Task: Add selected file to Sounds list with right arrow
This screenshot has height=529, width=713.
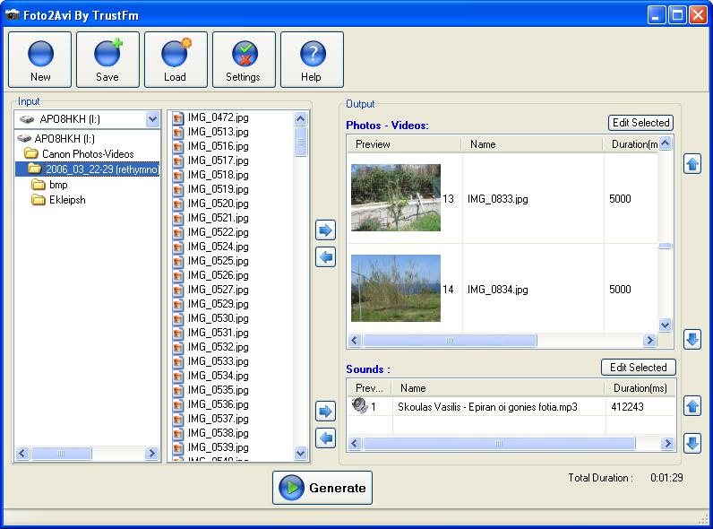Action: (326, 412)
